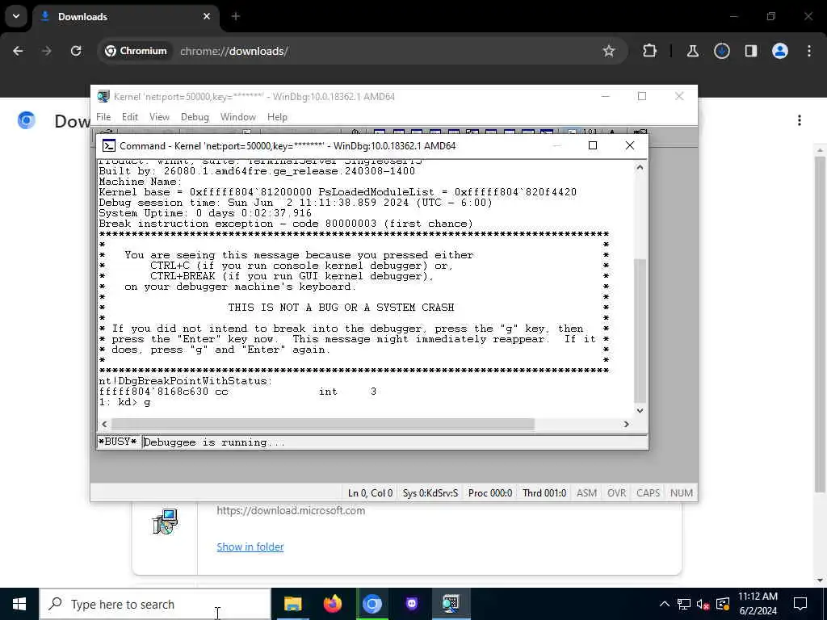Click Show in folder link
This screenshot has width=827, height=620.
coord(250,547)
